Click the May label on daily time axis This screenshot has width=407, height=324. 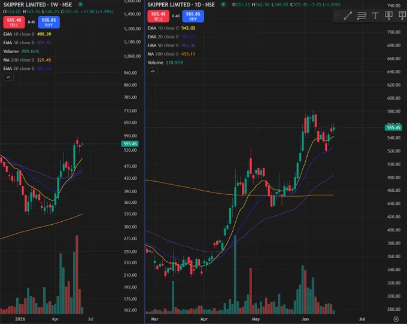tap(256, 319)
